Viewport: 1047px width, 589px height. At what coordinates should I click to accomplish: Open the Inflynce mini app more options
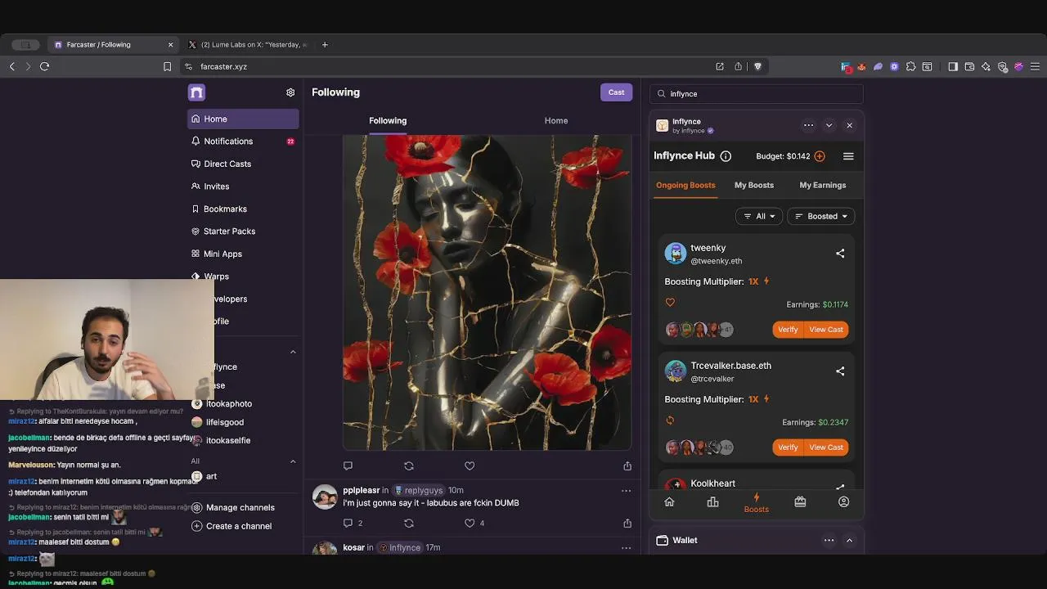(x=808, y=125)
